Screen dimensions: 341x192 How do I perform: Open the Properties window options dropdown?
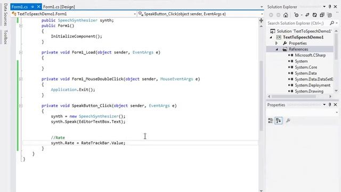[324, 105]
